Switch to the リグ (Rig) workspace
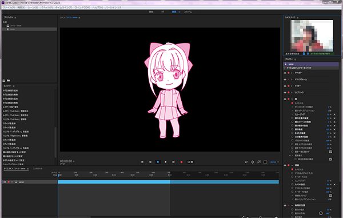343x218 pixels. tap(163, 12)
